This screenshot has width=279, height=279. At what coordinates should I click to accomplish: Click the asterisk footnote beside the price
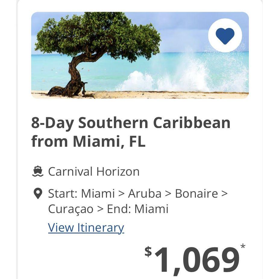(243, 246)
